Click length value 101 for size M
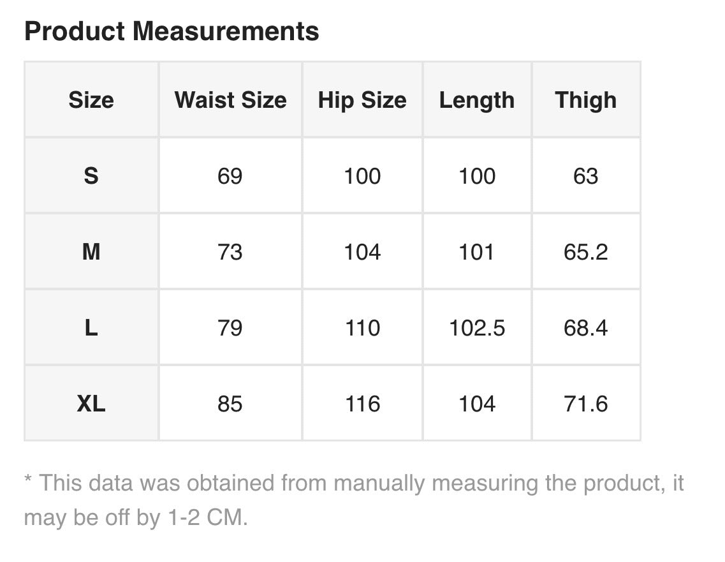The width and height of the screenshot is (725, 562). pyautogui.click(x=477, y=252)
